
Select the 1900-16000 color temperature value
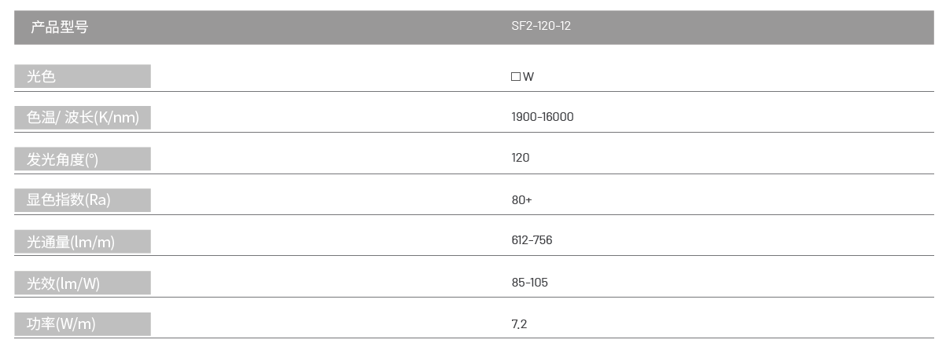click(x=543, y=117)
